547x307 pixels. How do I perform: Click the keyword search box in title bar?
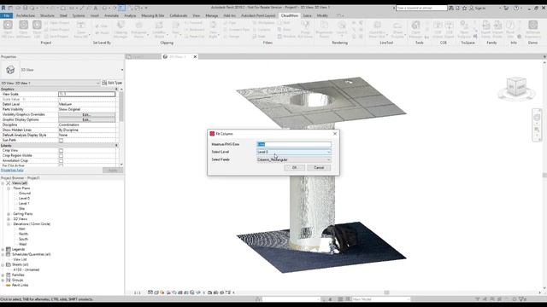[421, 8]
